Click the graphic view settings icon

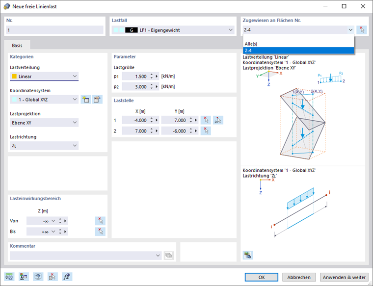point(248,255)
